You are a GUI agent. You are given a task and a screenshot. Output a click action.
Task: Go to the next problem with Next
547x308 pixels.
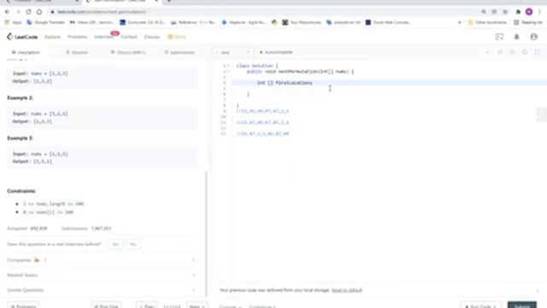click(197, 306)
